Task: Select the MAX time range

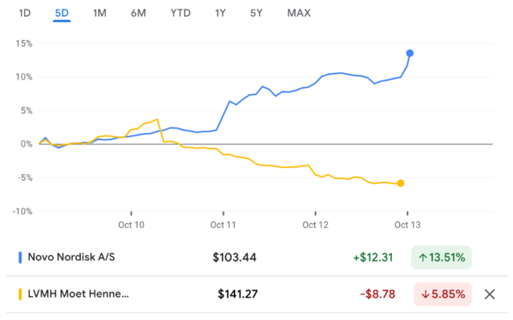Action: [x=299, y=13]
